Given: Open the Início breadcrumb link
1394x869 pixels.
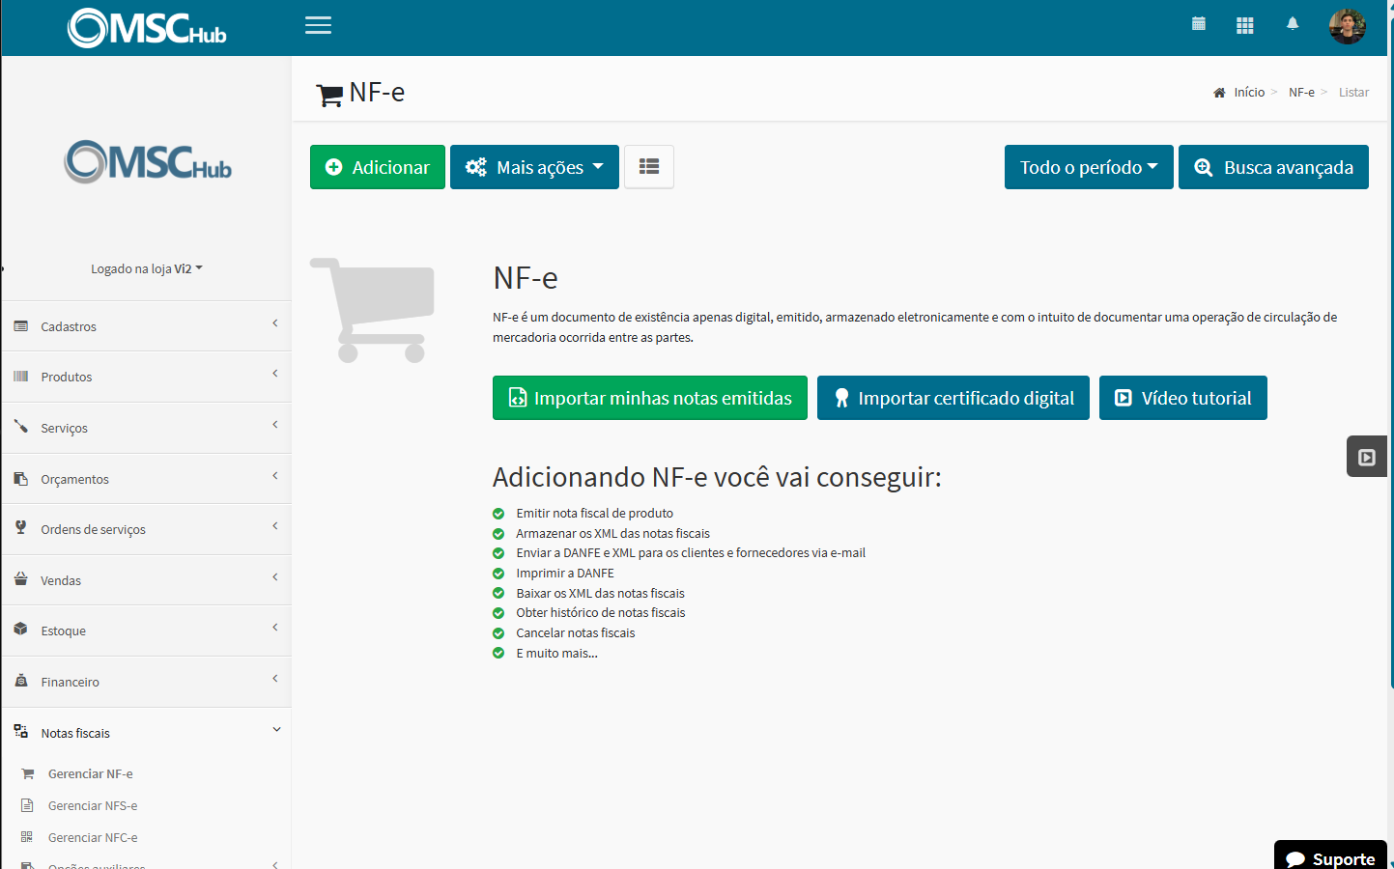Looking at the screenshot, I should click(1248, 92).
